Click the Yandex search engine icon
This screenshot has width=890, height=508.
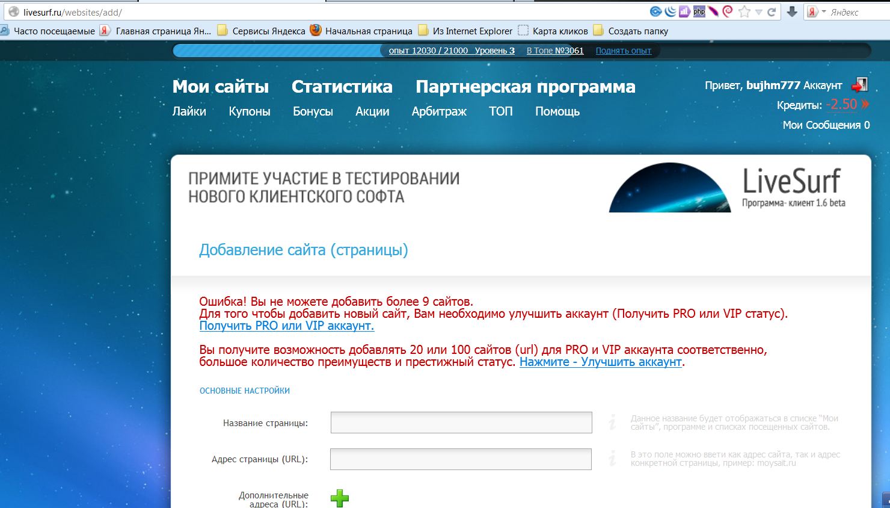pyautogui.click(x=813, y=12)
